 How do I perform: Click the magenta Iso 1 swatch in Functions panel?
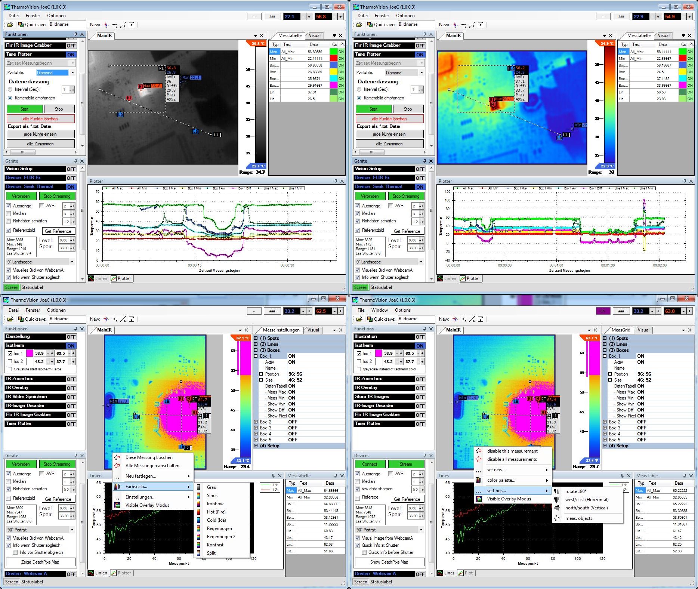(x=379, y=353)
